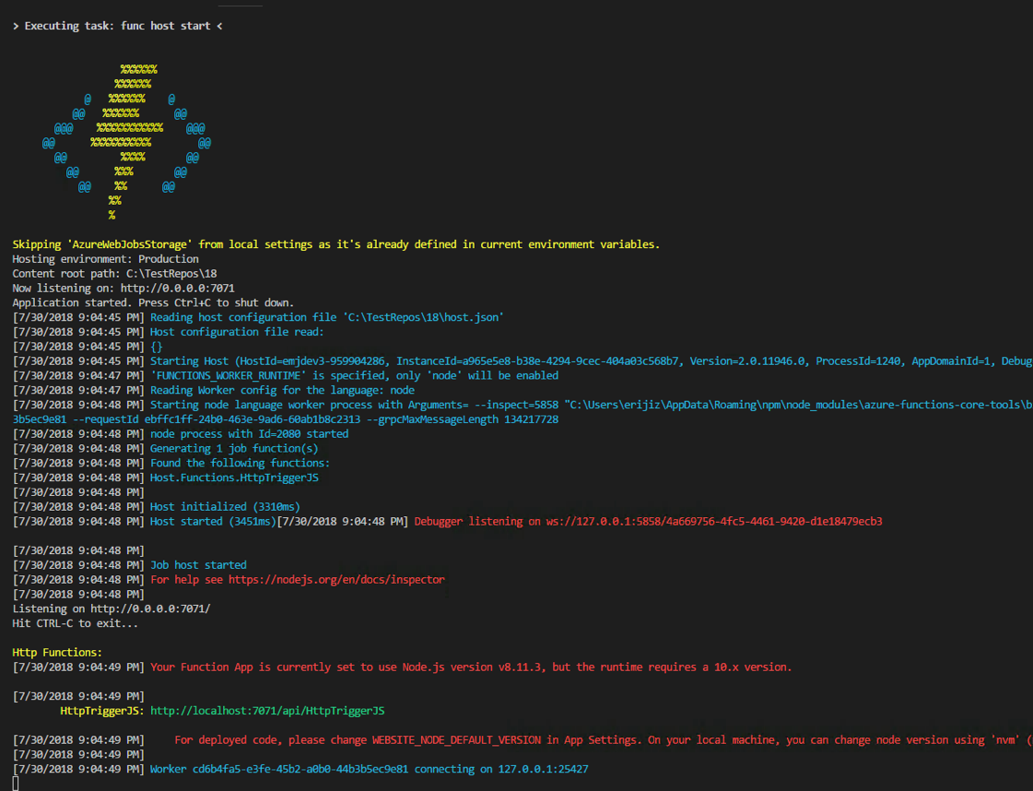Image resolution: width=1033 pixels, height=791 pixels.
Task: Click 'Listening on http://0.0.0.0:7071/' address
Action: click(150, 608)
